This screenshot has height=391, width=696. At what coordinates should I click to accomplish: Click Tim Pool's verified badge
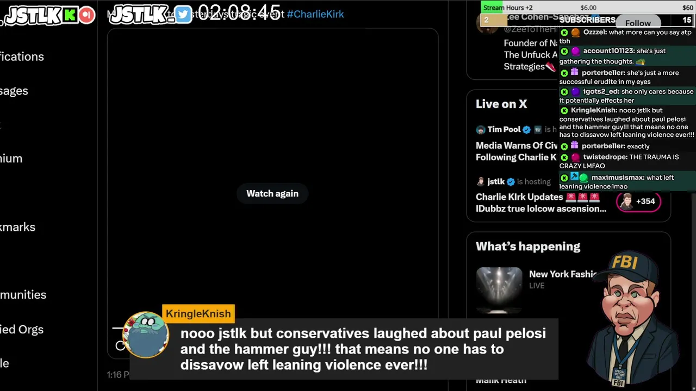(526, 129)
